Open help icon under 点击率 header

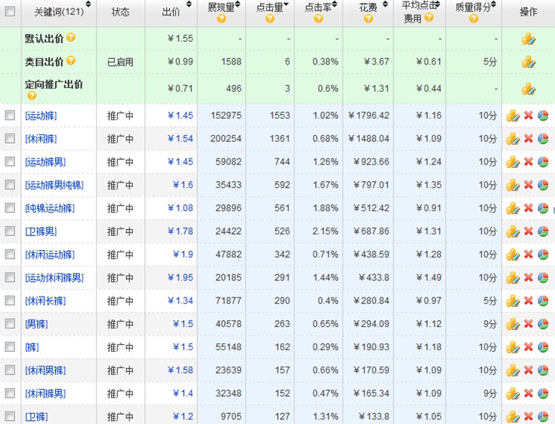point(318,19)
